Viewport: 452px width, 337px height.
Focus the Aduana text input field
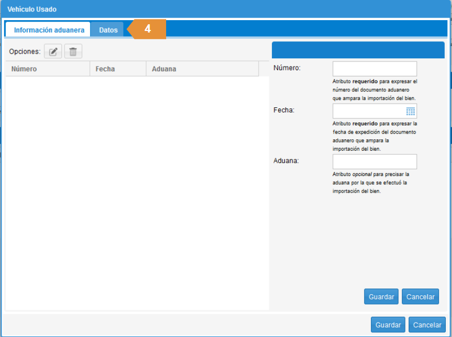375,162
